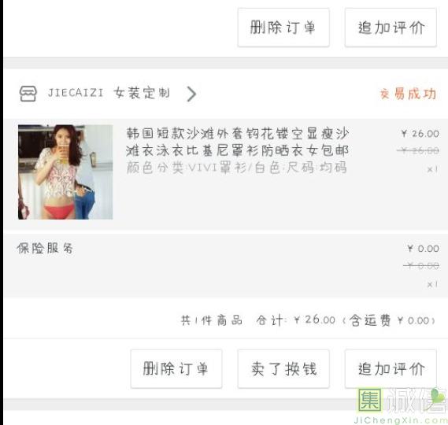The image size is (448, 425).
Task: Open product title 韩国短款沙滩外套
Action: (x=238, y=142)
